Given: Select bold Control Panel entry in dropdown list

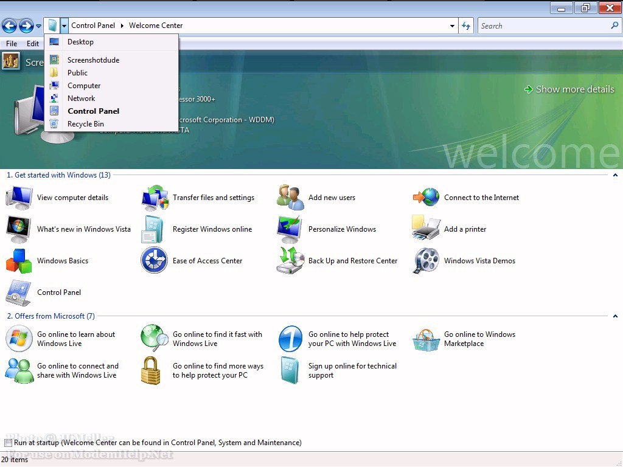Looking at the screenshot, I should (111, 111).
